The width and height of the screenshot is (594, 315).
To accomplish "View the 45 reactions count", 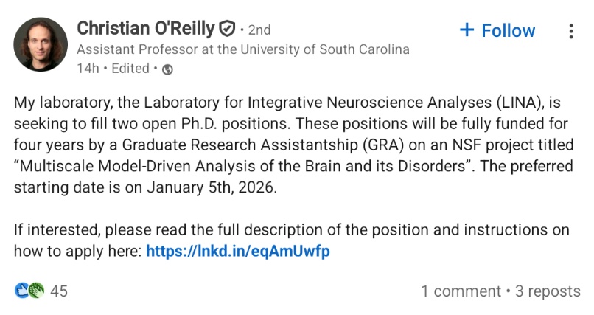I will pyautogui.click(x=59, y=291).
